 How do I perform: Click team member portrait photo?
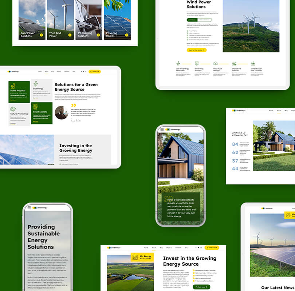[61, 113]
